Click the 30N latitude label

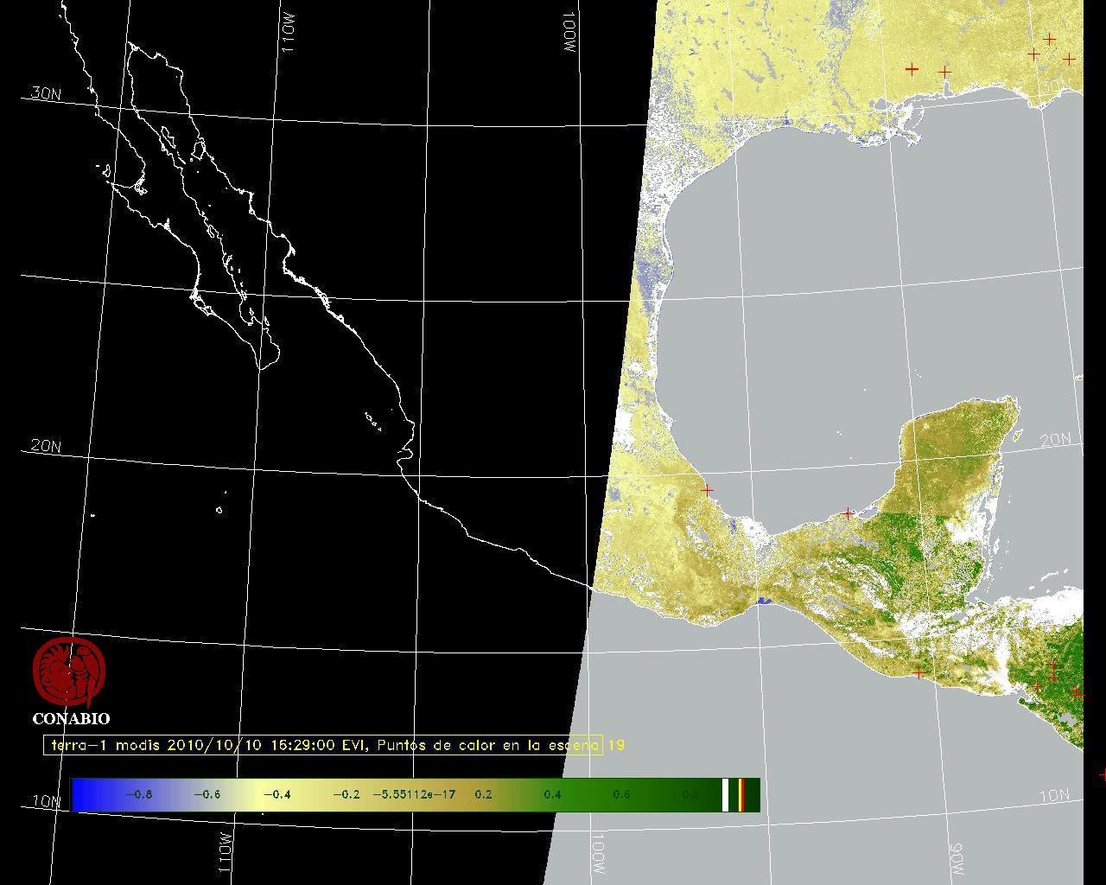[x=46, y=93]
